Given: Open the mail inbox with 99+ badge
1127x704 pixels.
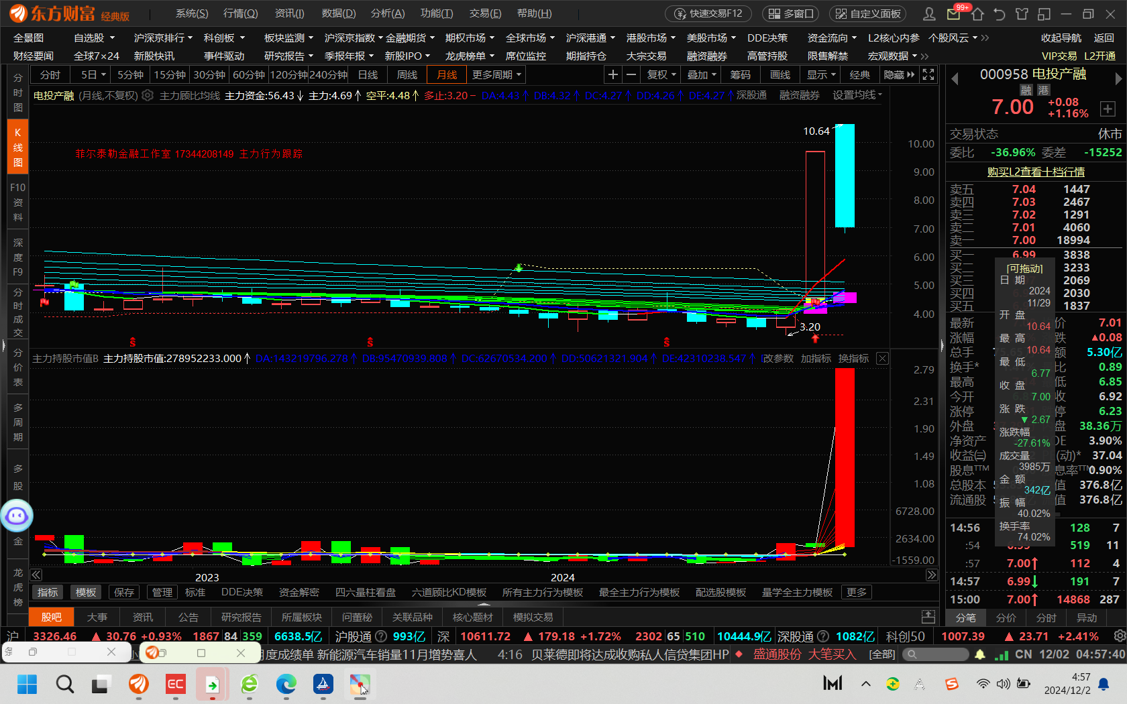Looking at the screenshot, I should 954,13.
